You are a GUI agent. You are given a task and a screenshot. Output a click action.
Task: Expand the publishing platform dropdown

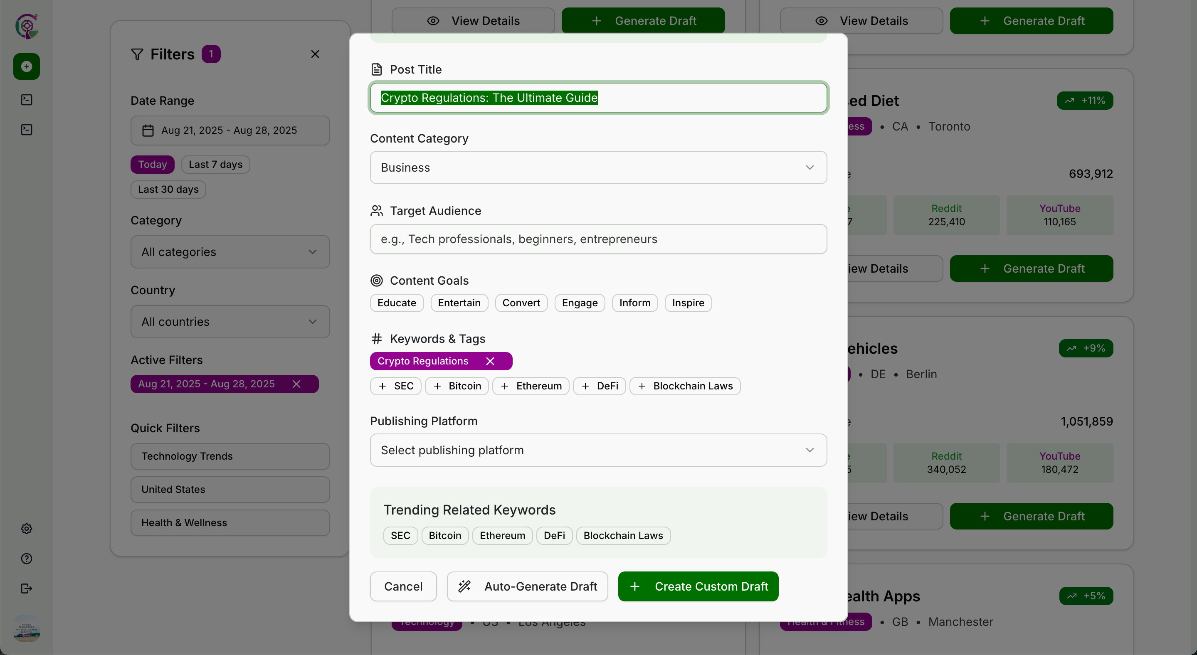pyautogui.click(x=598, y=450)
